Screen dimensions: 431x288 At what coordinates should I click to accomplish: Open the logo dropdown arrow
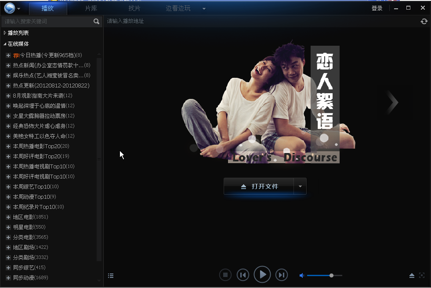(19, 8)
